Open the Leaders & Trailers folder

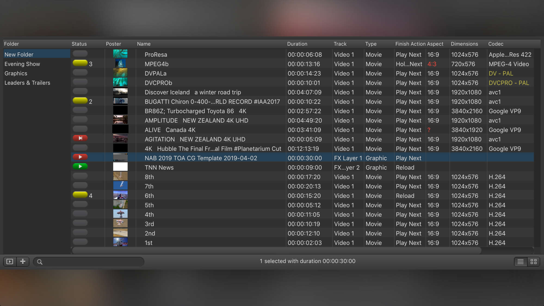[x=27, y=83]
